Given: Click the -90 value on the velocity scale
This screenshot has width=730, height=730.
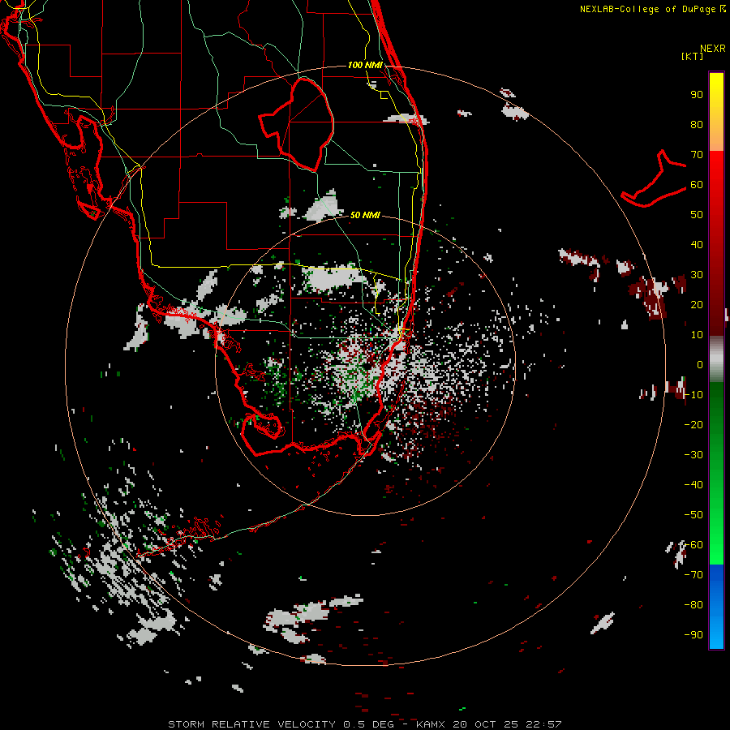Looking at the screenshot, I should coord(693,635).
